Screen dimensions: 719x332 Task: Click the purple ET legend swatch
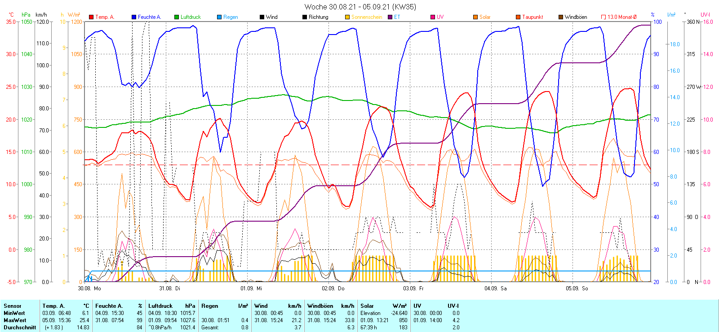[x=390, y=17]
